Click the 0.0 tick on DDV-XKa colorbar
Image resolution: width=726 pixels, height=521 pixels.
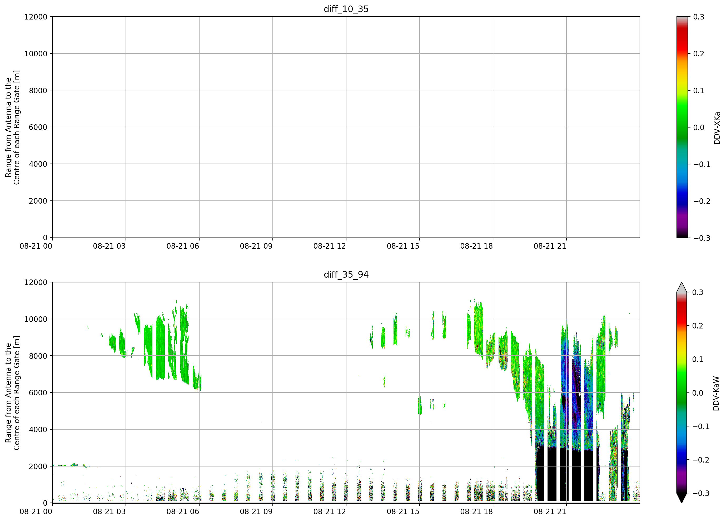(x=699, y=127)
